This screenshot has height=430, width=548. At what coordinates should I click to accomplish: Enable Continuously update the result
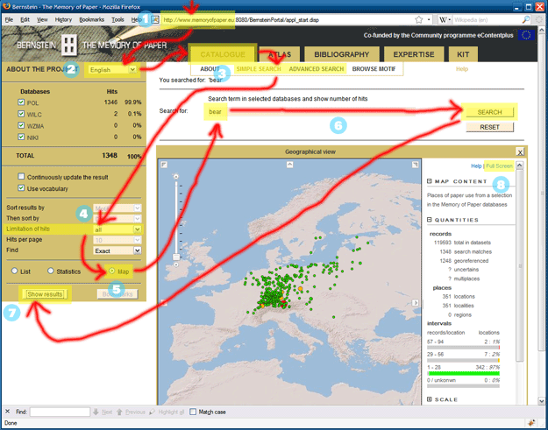(x=21, y=176)
